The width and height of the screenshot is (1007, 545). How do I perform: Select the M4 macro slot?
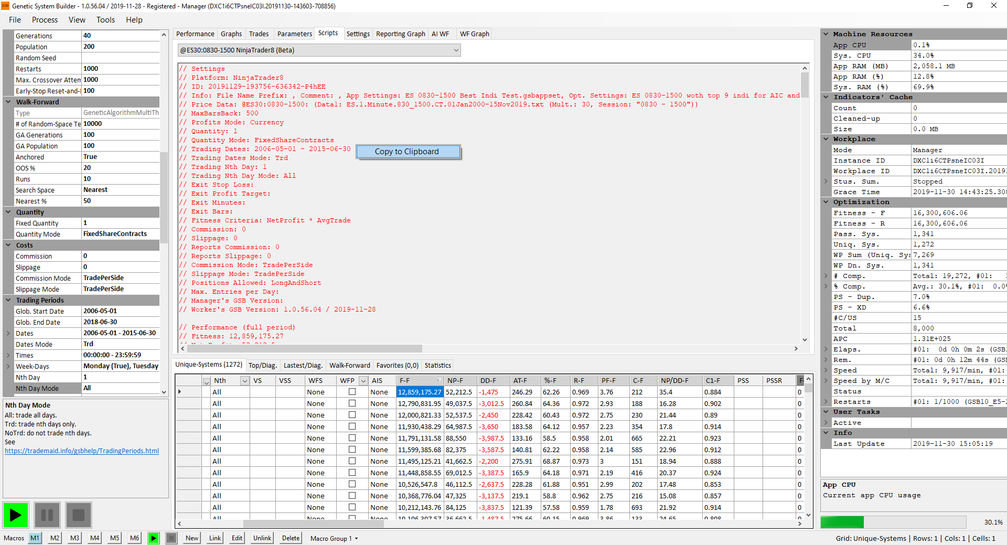pos(94,538)
